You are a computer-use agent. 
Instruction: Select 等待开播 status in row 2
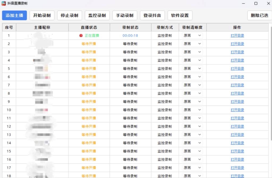89,44
